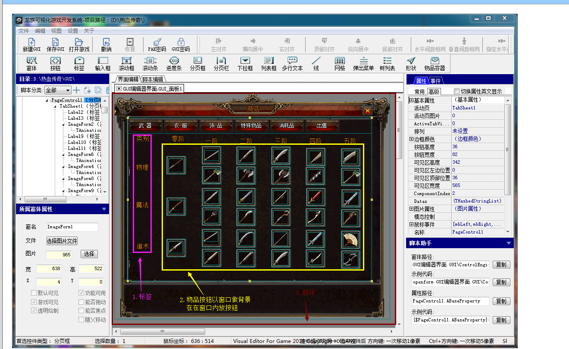Save the GUI using 保存GUI
The height and width of the screenshot is (349, 569).
[x=55, y=45]
